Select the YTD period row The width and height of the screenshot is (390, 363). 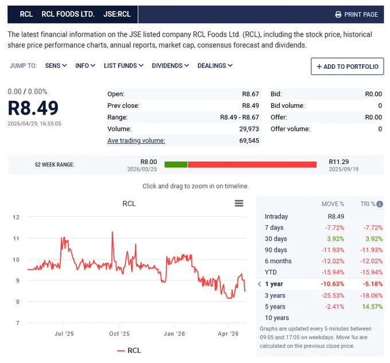tap(320, 272)
